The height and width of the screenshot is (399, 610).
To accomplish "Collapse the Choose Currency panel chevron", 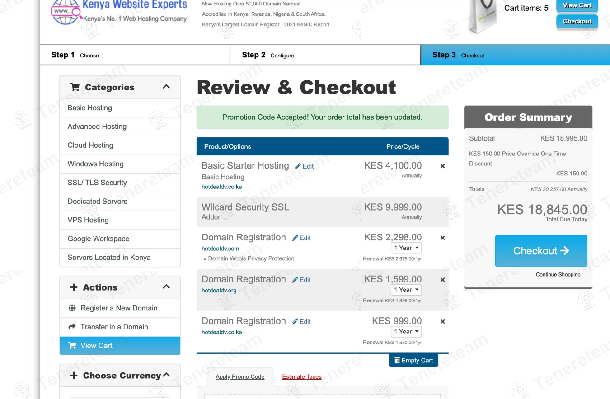I will [x=166, y=375].
